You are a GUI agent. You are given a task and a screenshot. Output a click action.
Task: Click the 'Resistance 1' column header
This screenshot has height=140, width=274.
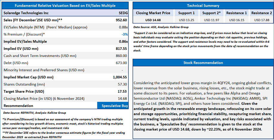click(237, 13)
